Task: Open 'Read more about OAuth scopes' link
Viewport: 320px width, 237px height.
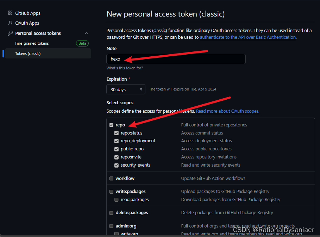Action: click(x=227, y=111)
